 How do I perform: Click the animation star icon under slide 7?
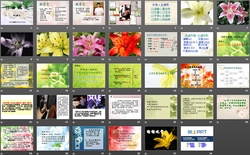coord(218,28)
